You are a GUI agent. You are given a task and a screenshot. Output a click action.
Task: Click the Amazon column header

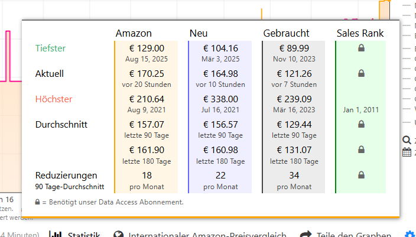(x=134, y=33)
